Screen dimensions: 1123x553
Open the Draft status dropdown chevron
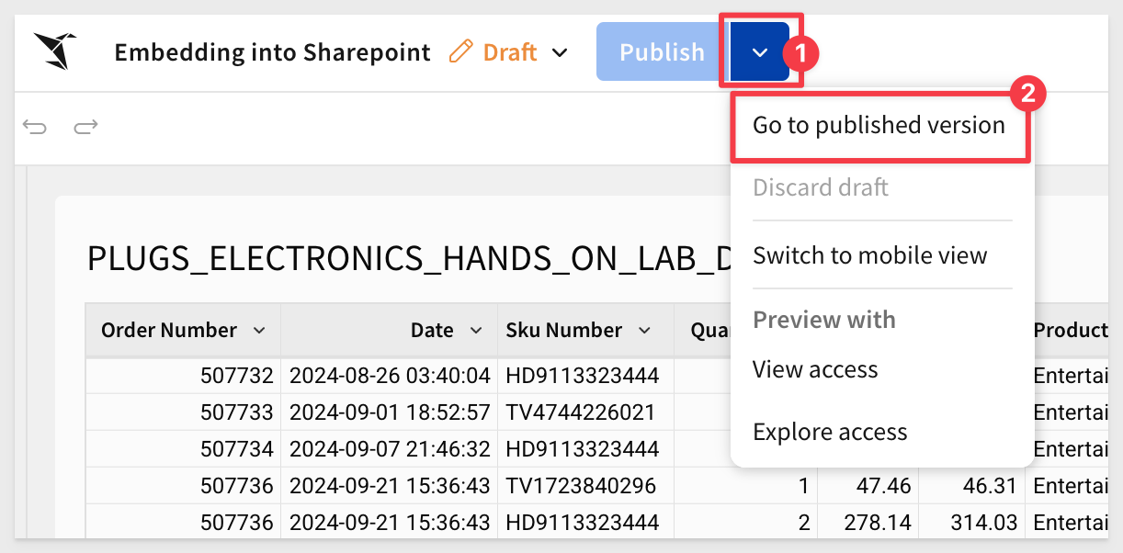pyautogui.click(x=560, y=52)
